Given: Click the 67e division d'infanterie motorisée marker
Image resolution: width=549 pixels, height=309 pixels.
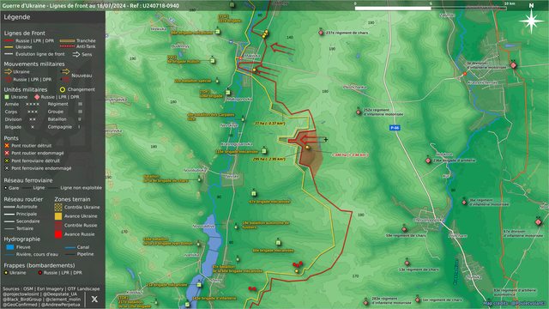Looking at the screenshot, I should [x=538, y=222].
